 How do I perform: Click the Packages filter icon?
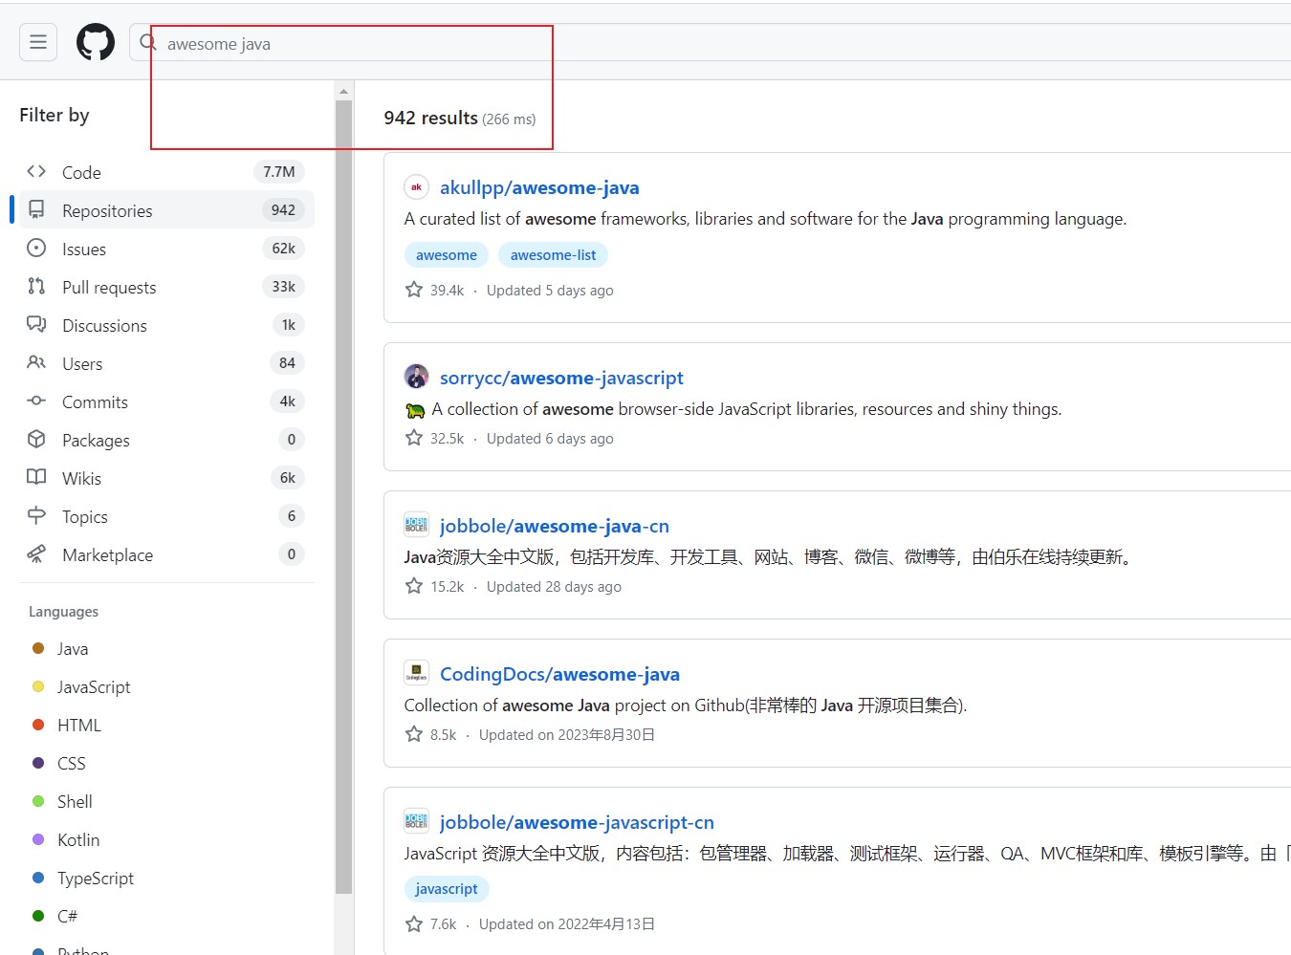click(36, 439)
